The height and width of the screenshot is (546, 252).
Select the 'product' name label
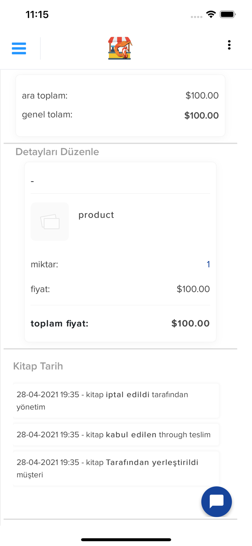tap(96, 215)
